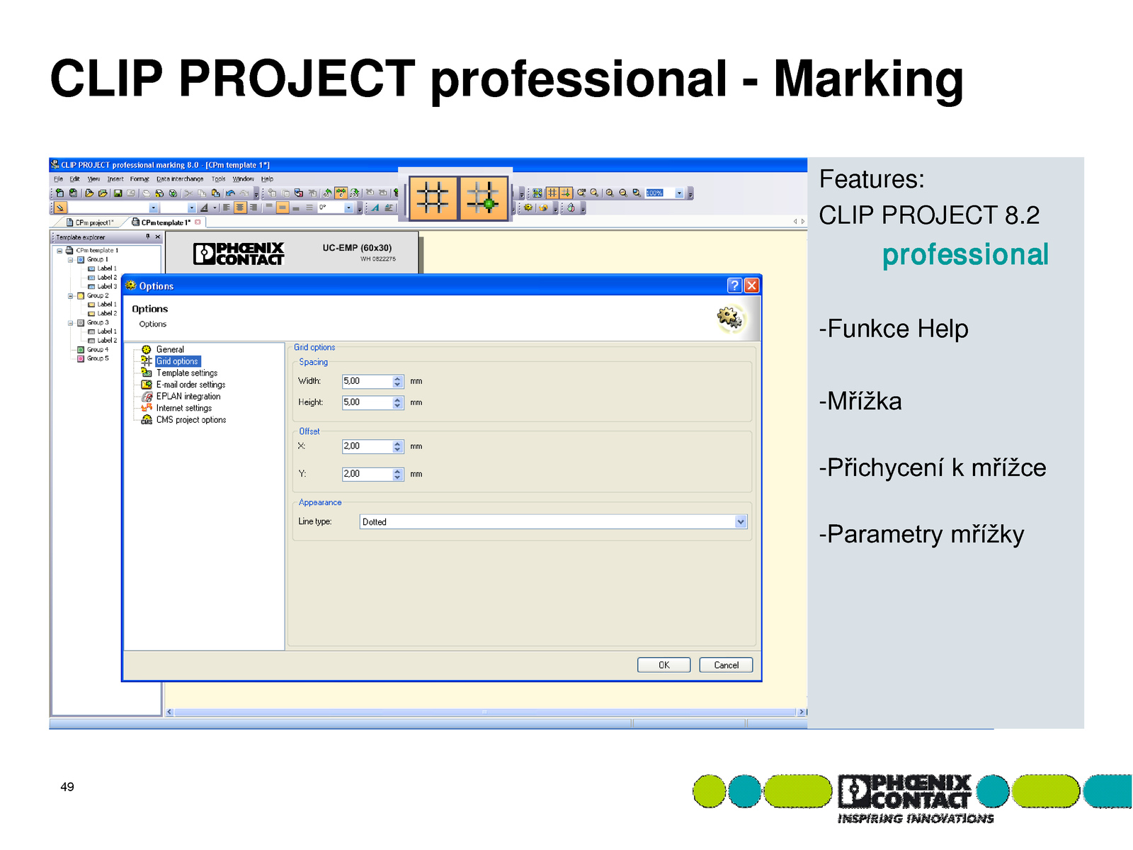Image resolution: width=1133 pixels, height=850 pixels.
Task: Pin the Template explorer panel
Action: tap(148, 237)
